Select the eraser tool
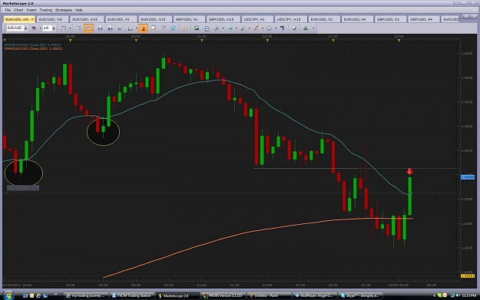The image size is (480, 300). tap(294, 28)
